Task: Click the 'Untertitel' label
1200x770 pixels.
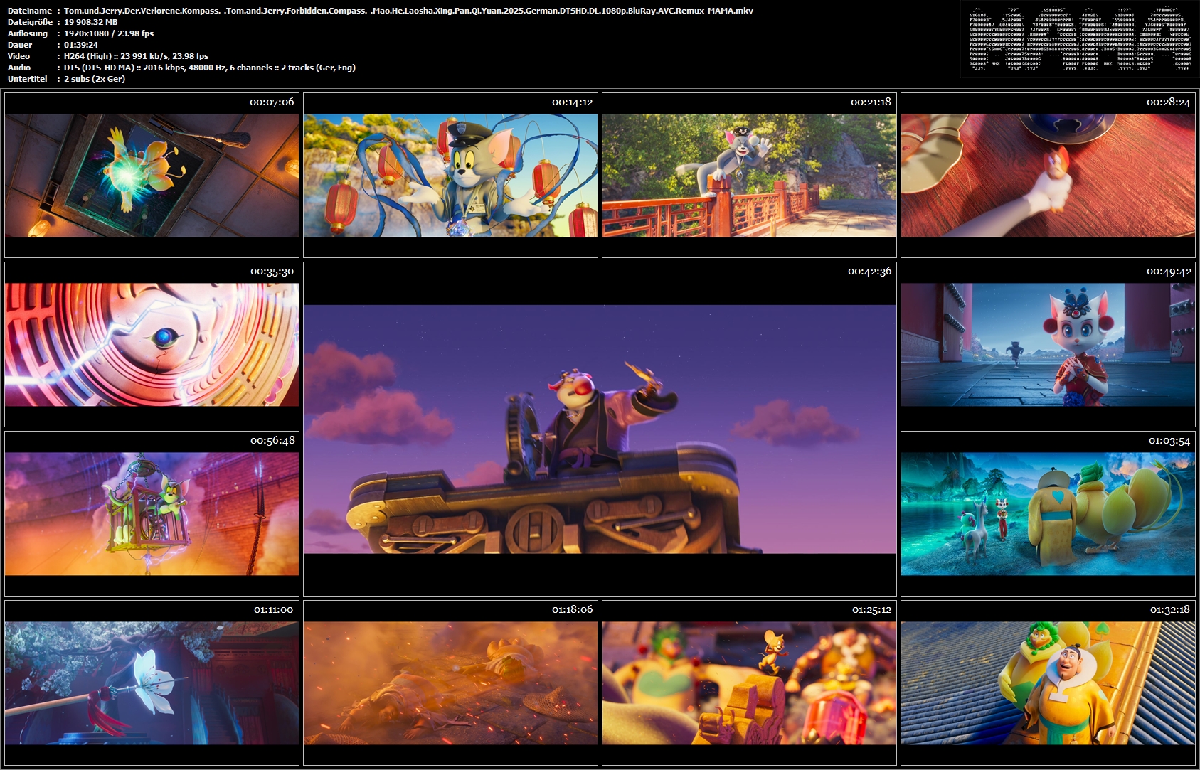Action: (28, 79)
